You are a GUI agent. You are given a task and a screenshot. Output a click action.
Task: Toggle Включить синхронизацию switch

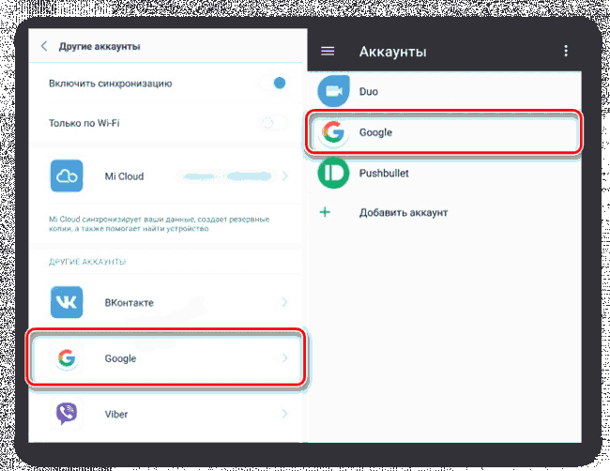274,84
